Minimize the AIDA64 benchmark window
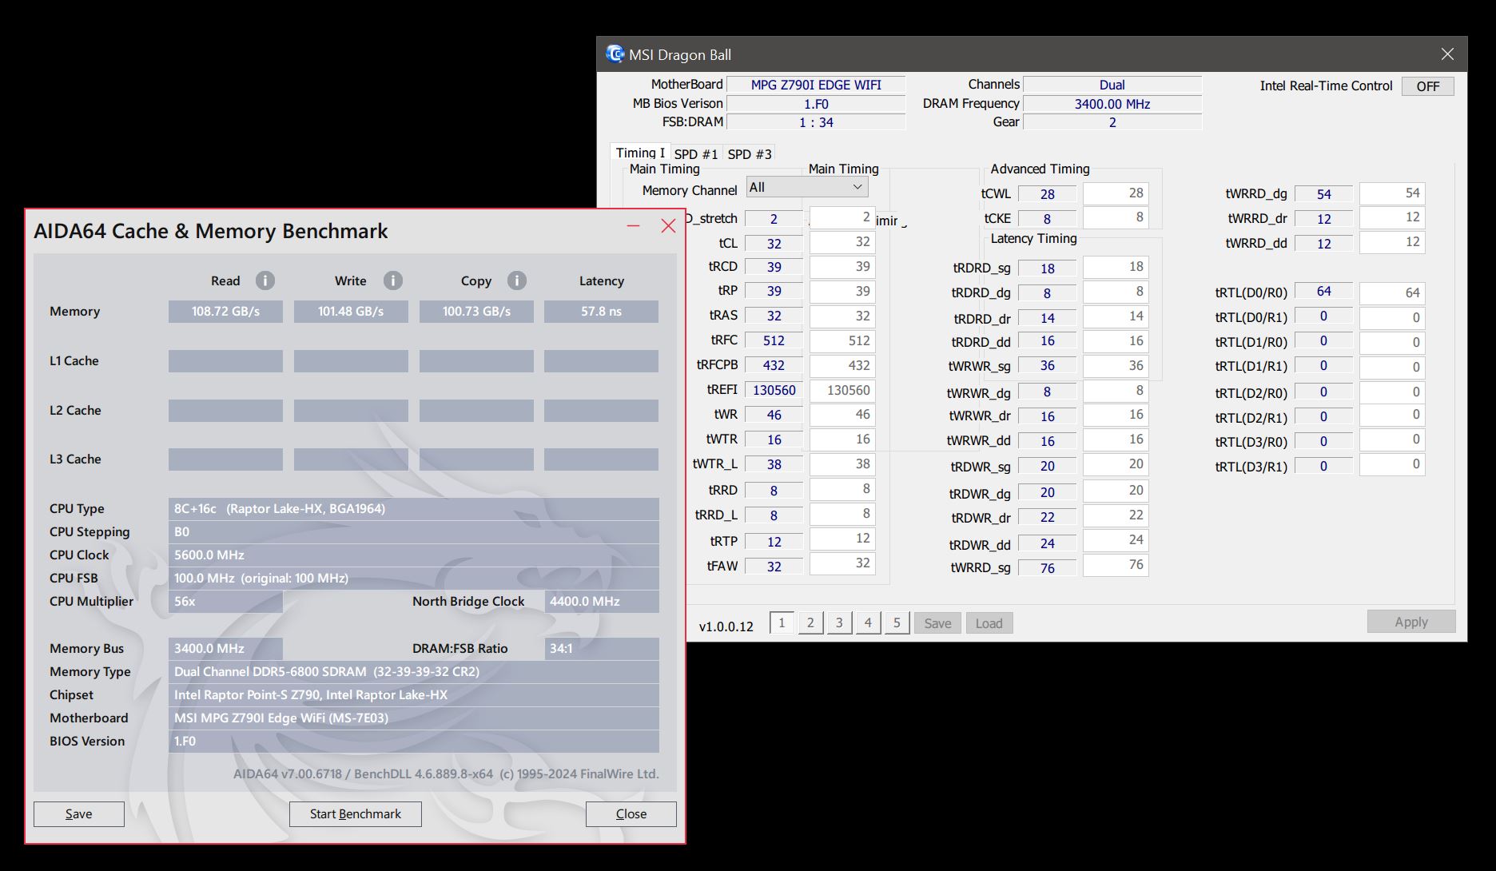The image size is (1496, 871). pos(634,226)
